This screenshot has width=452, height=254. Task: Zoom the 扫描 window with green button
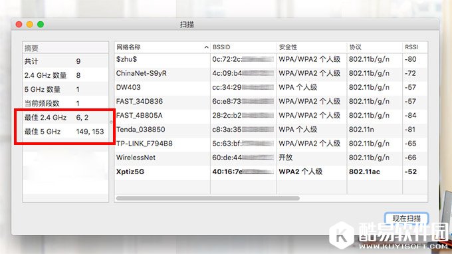click(x=41, y=25)
